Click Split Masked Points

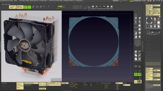pos(31,83)
